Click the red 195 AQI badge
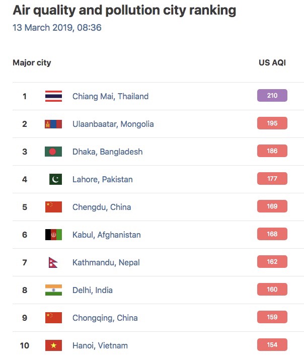304x358 pixels. tap(272, 123)
